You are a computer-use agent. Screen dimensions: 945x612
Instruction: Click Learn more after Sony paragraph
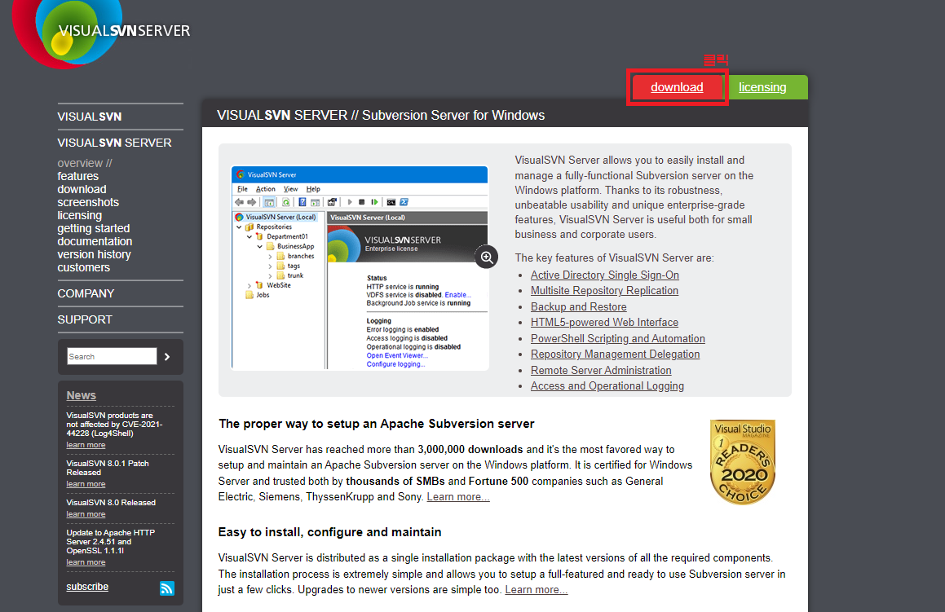[x=458, y=497]
